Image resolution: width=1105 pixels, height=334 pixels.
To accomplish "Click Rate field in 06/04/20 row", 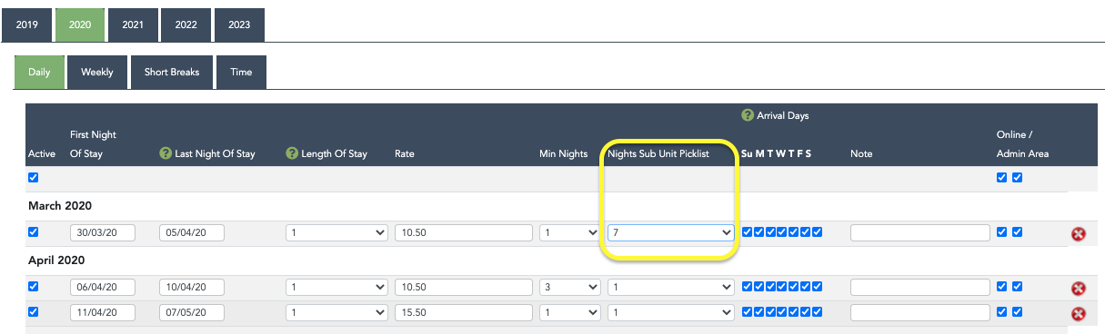I will 464,288.
